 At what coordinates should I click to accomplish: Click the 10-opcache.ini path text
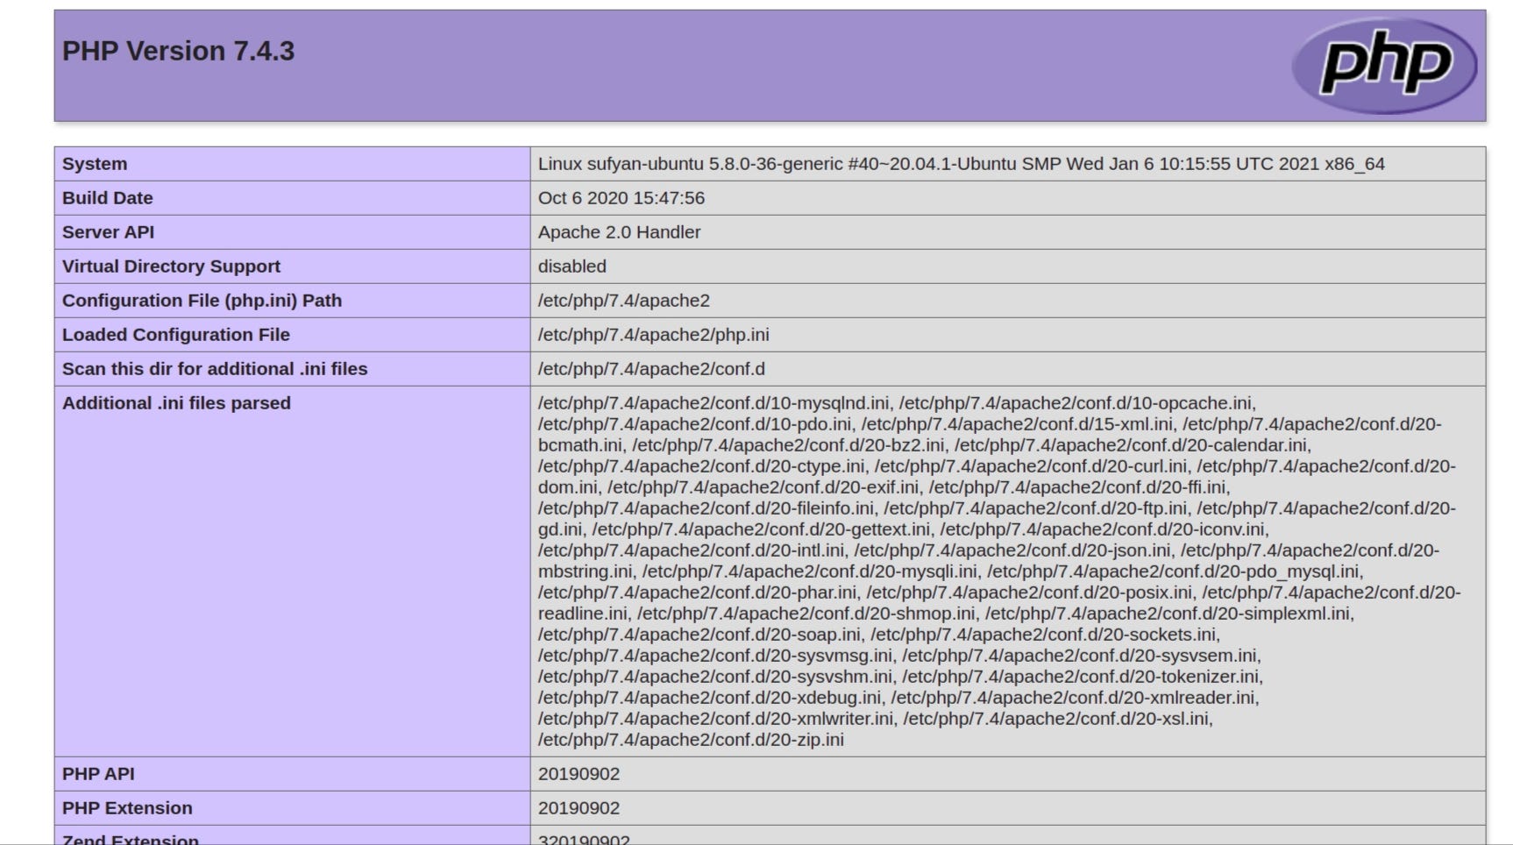click(x=1077, y=403)
